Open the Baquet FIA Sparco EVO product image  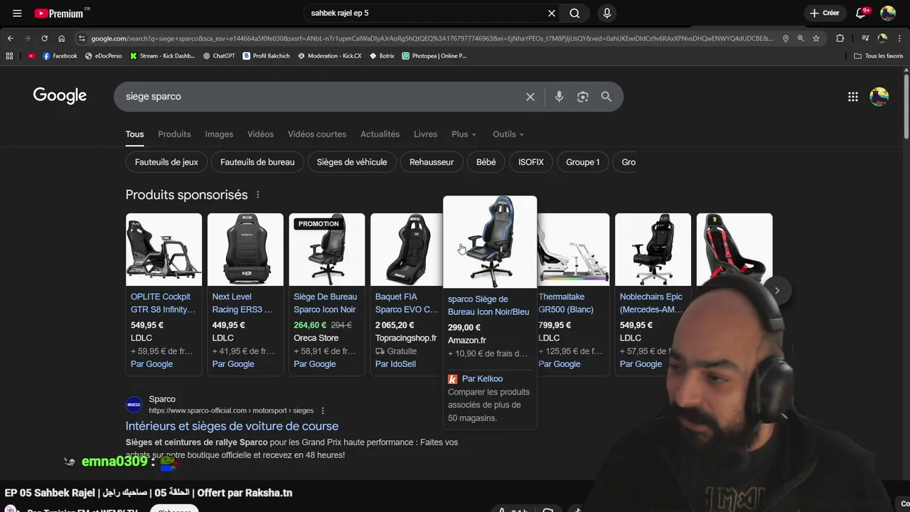(407, 250)
